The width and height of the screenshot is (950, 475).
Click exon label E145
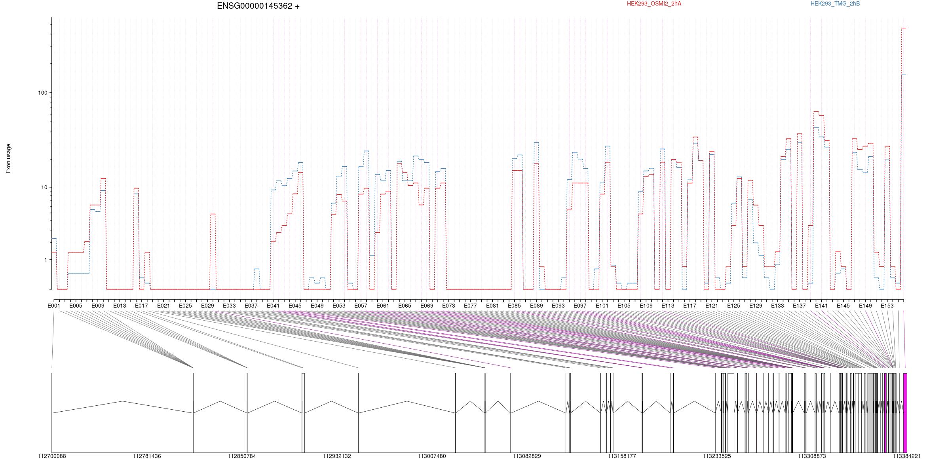pyautogui.click(x=843, y=306)
